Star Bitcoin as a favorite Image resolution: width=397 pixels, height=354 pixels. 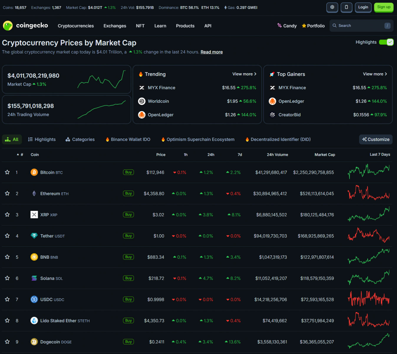coord(7,172)
